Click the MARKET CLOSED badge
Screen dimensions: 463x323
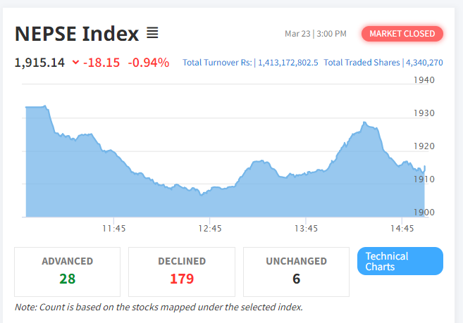point(402,34)
